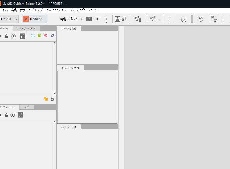The image size is (230, 169).
Task: Select edit level 3
Action: 97,19
